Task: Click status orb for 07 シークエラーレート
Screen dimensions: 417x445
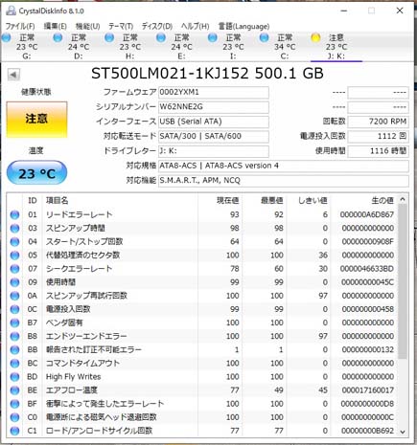Action: tap(14, 269)
